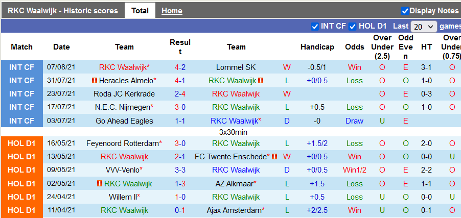Click the INT CF label on the 07/08/21 row
The height and width of the screenshot is (218, 461).
[21, 67]
